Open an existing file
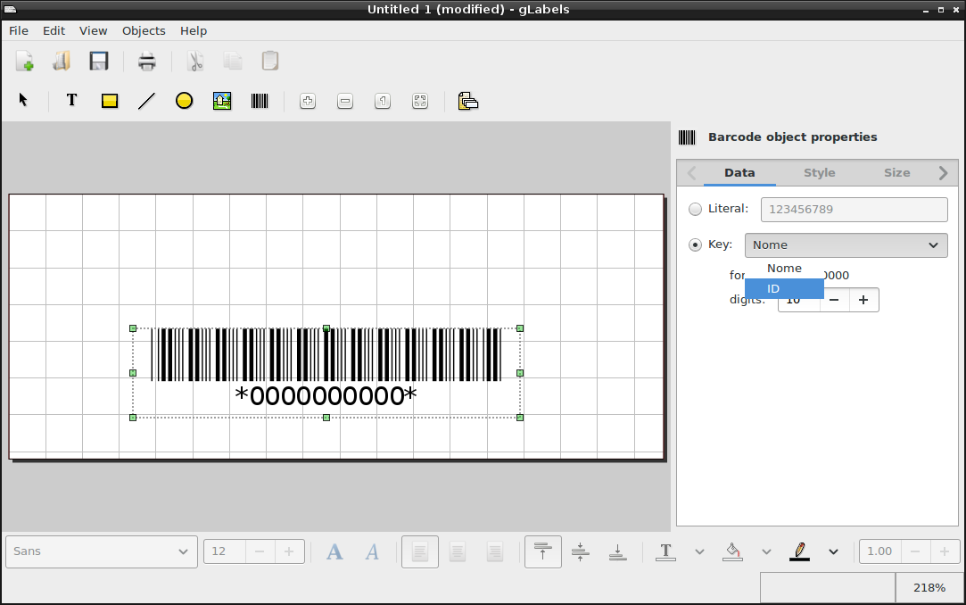The width and height of the screenshot is (966, 605). click(62, 61)
